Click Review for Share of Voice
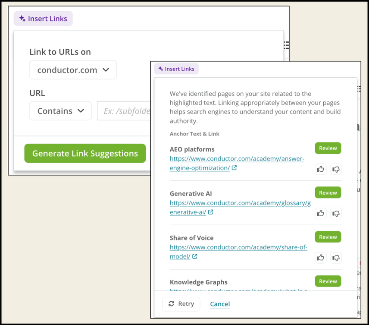 point(328,237)
